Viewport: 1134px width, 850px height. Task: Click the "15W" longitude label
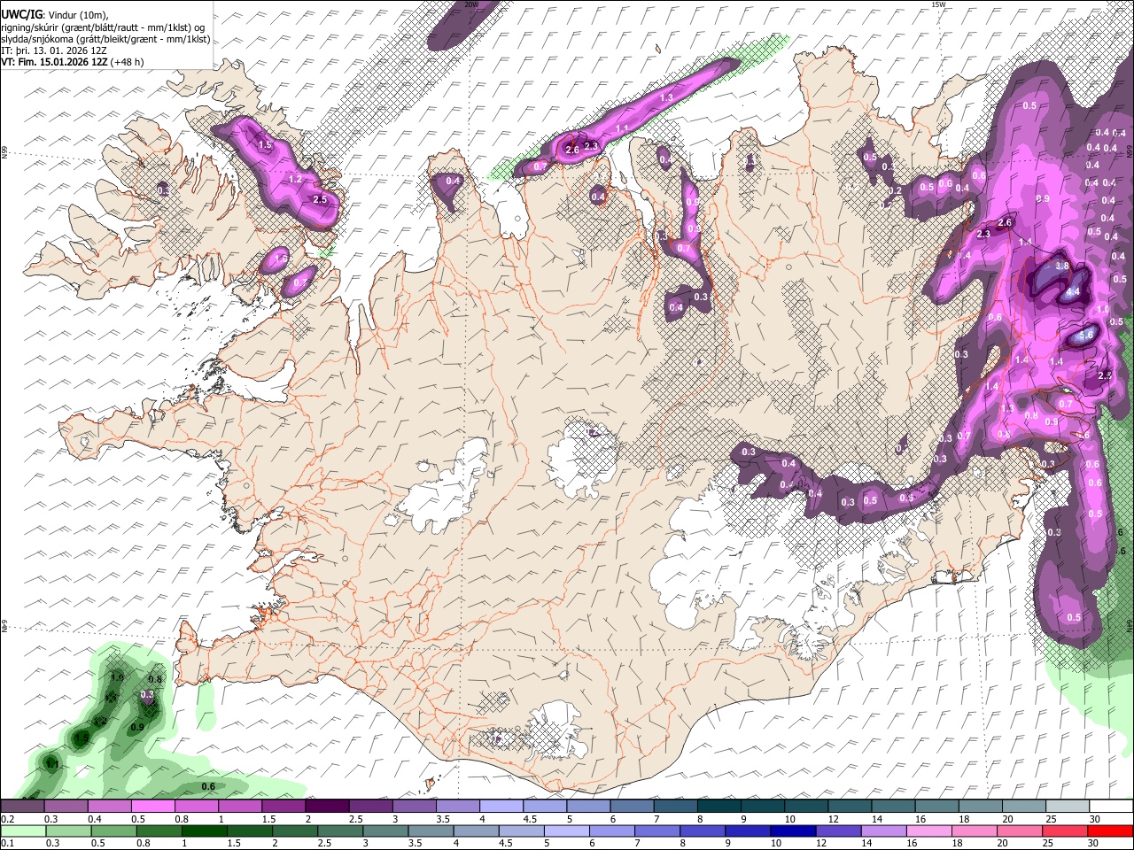[x=938, y=4]
